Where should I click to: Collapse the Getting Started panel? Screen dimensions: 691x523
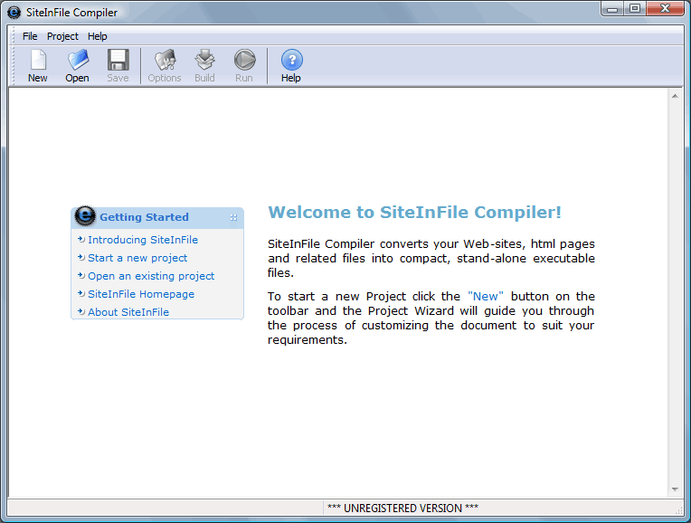pos(233,217)
